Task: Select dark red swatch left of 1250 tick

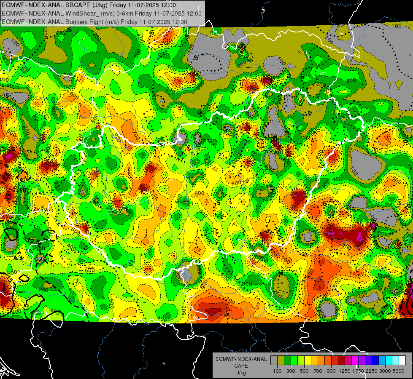Action: (x=342, y=360)
